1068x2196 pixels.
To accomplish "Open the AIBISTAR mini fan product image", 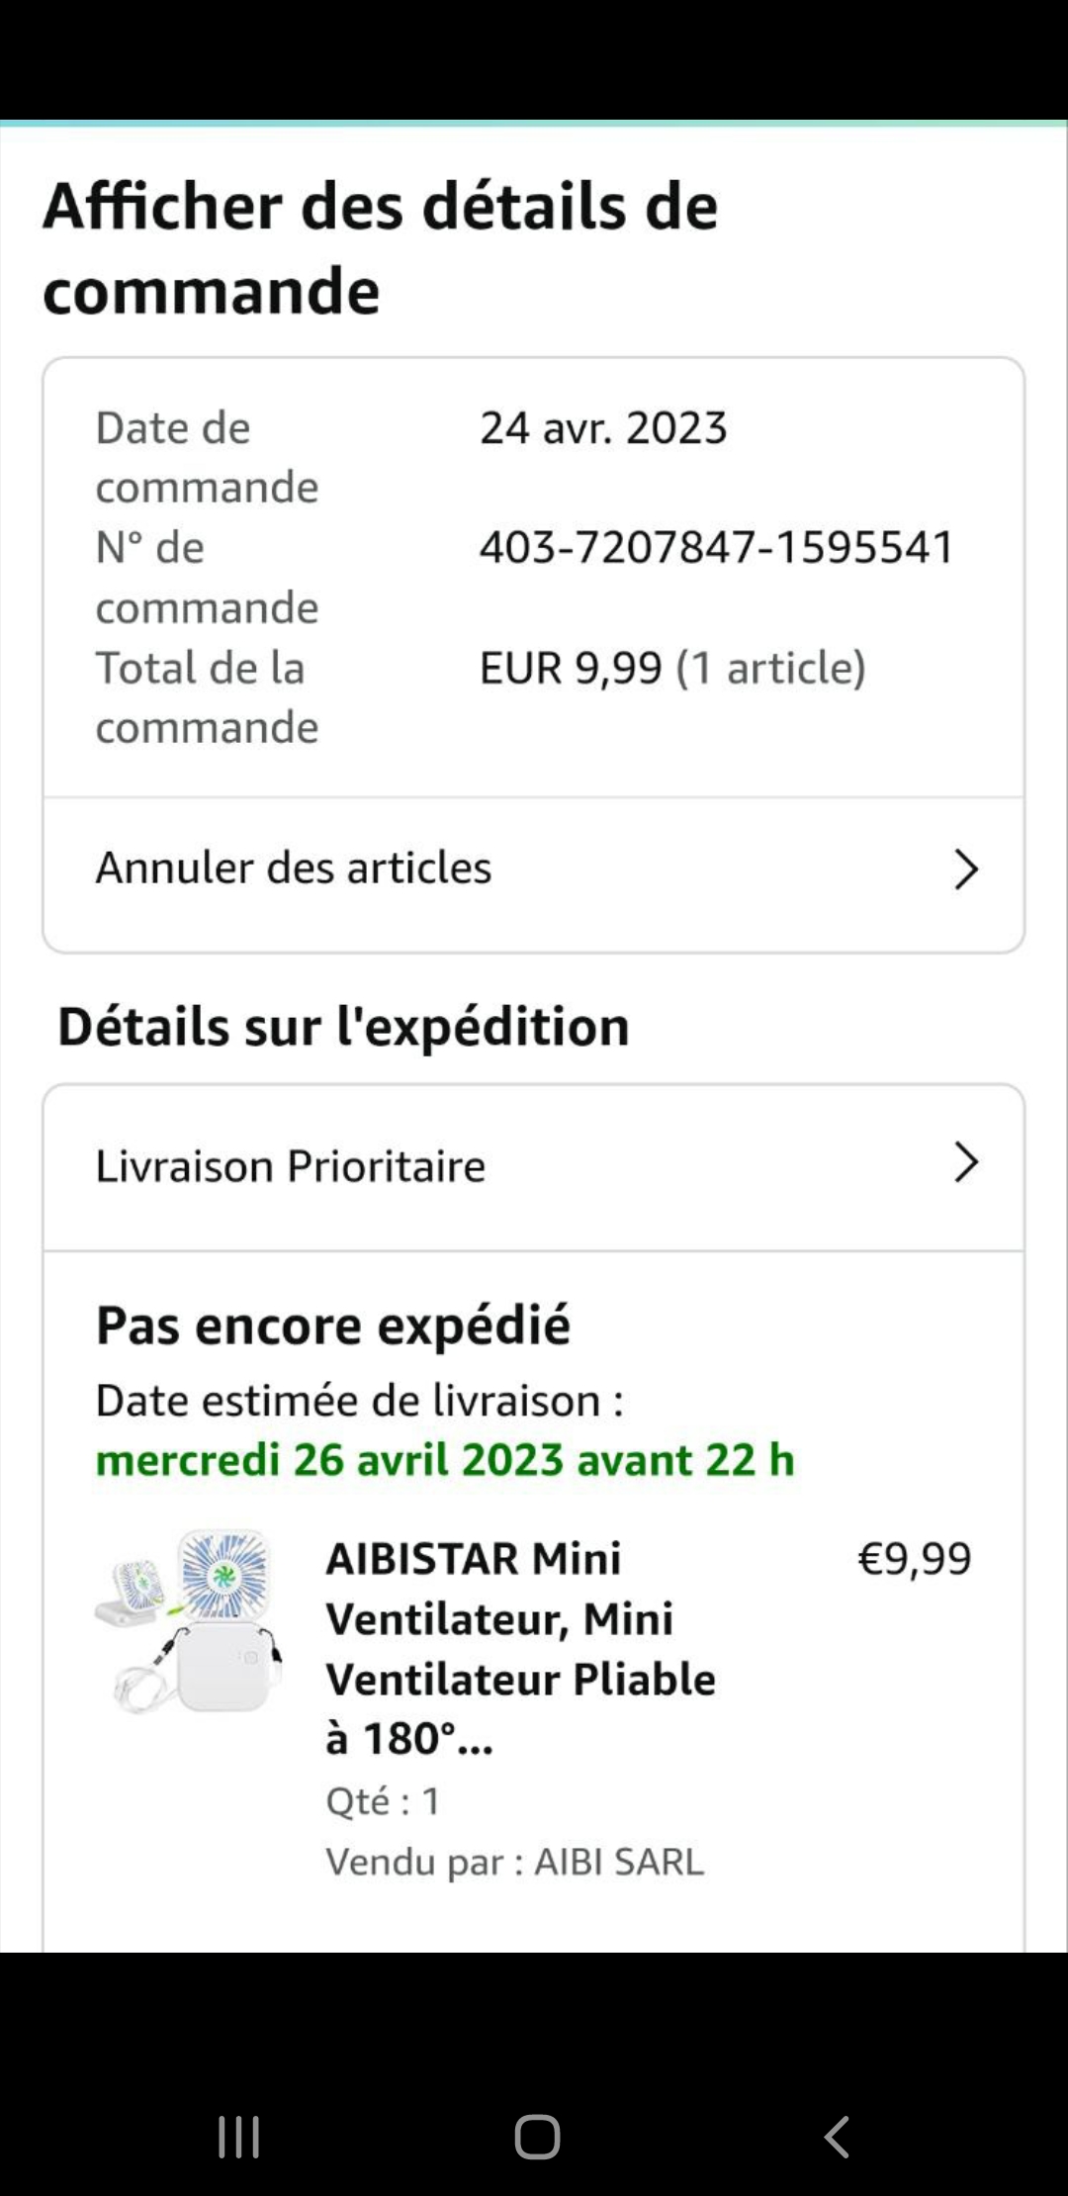I will coord(189,1622).
